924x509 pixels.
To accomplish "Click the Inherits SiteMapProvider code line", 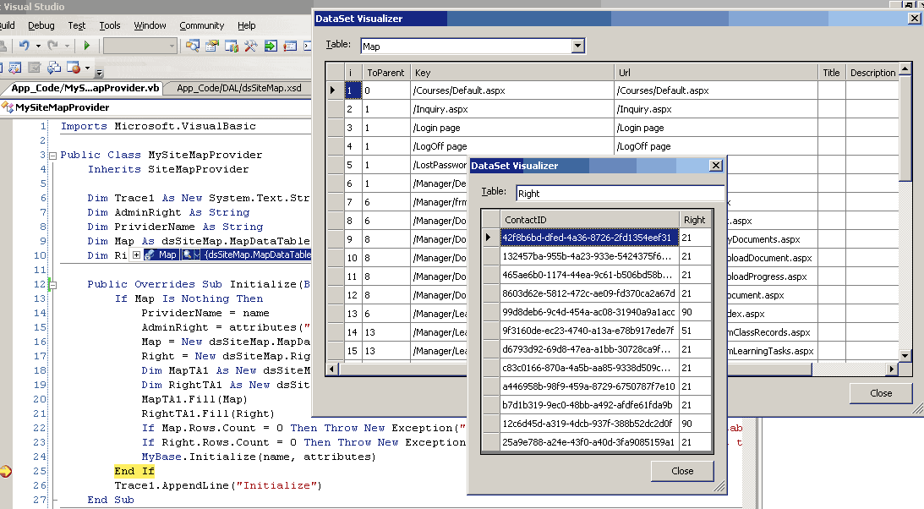I will tap(168, 169).
